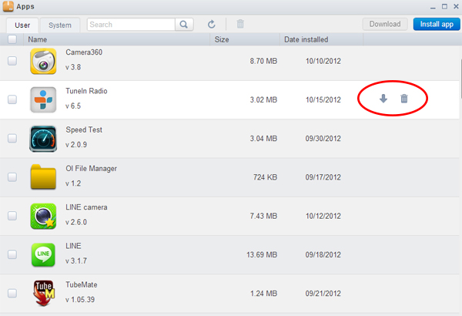This screenshot has height=316, width=462.
Task: Check the Speed Test checkbox
Action: 12,139
